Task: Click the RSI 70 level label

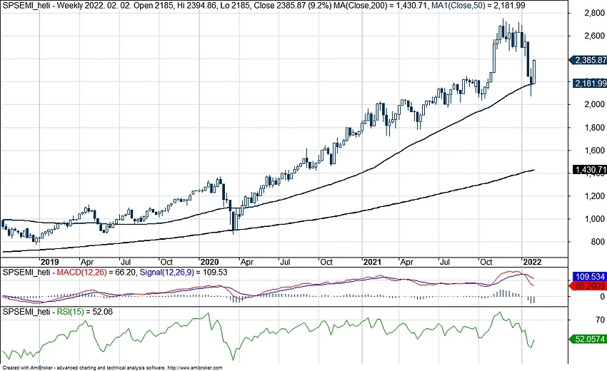Action: coord(600,320)
